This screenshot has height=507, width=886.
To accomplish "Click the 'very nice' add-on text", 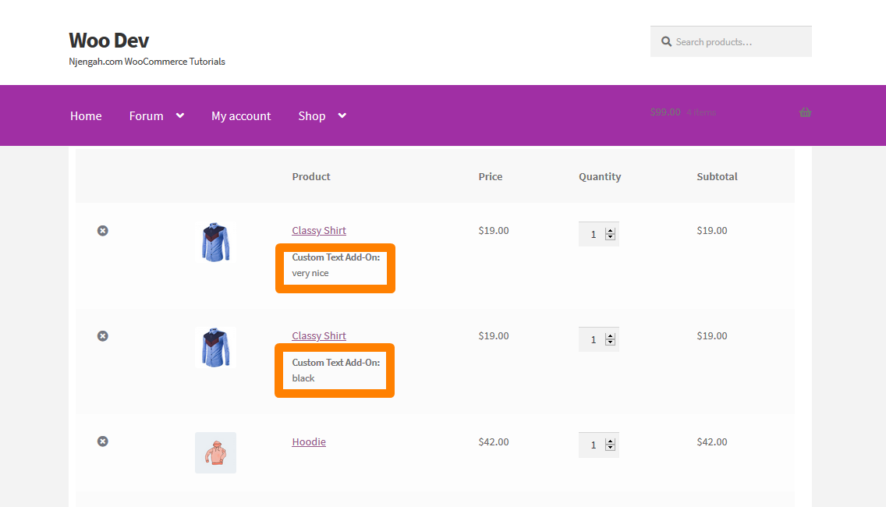I will [310, 273].
